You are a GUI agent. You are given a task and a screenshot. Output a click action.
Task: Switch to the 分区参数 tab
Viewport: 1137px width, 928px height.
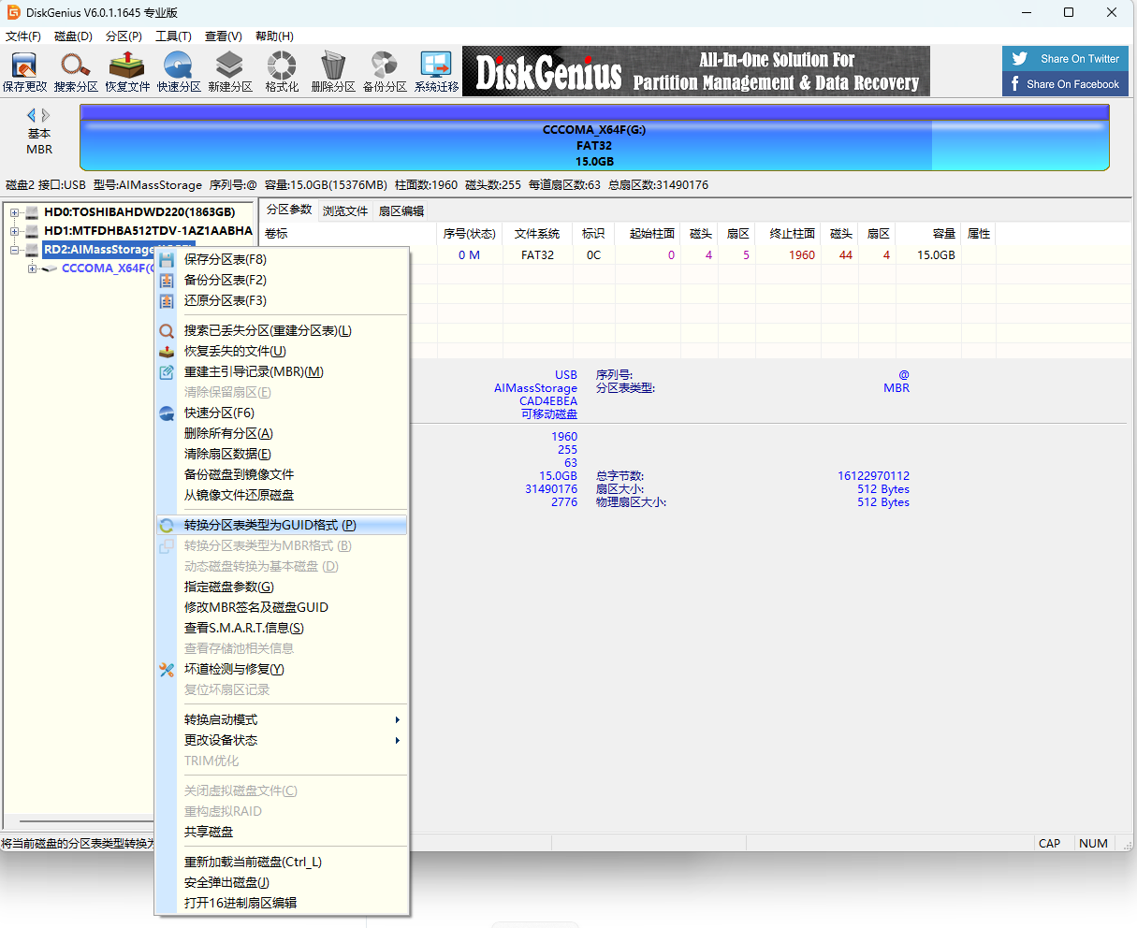point(288,210)
